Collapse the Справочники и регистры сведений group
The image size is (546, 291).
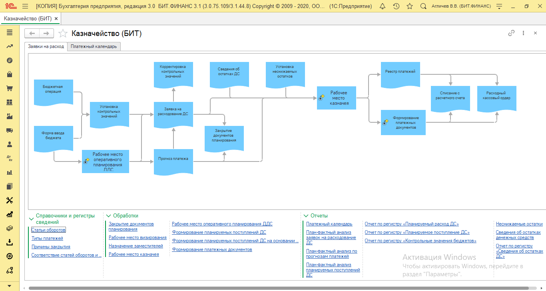32,219
